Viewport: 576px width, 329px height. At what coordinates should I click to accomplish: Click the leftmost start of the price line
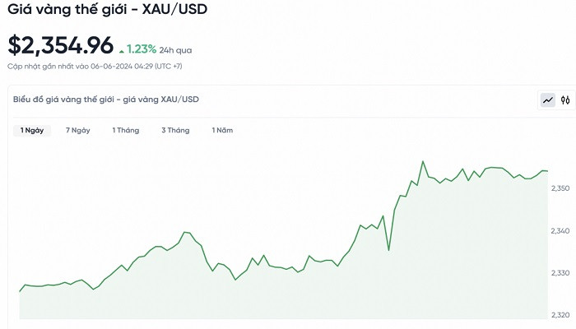[x=20, y=291]
